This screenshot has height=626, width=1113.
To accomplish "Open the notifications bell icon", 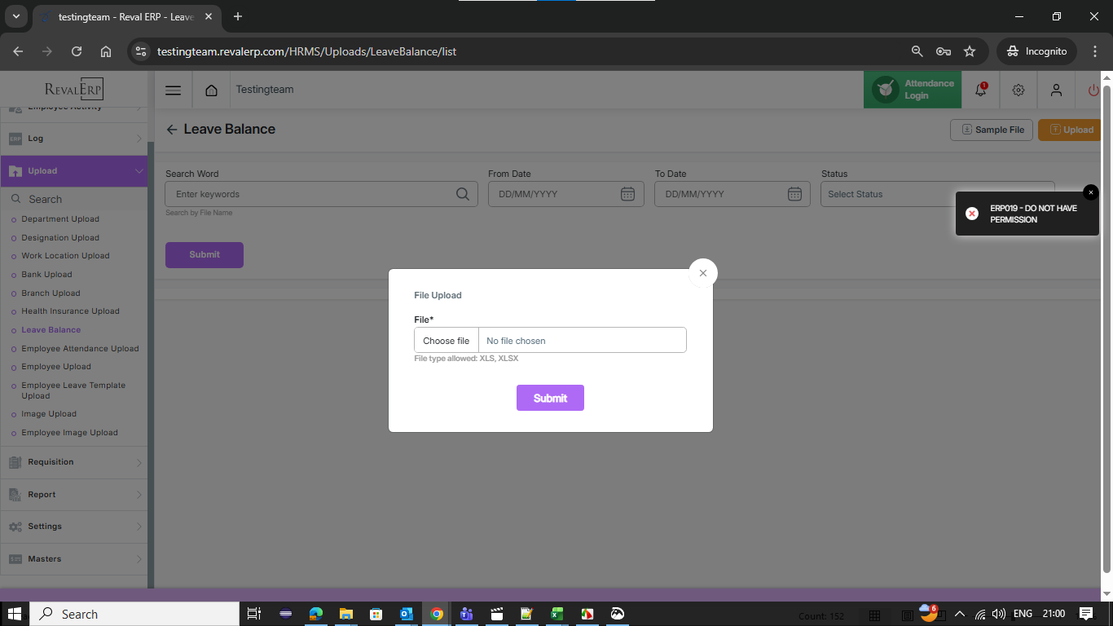I will coord(980,90).
